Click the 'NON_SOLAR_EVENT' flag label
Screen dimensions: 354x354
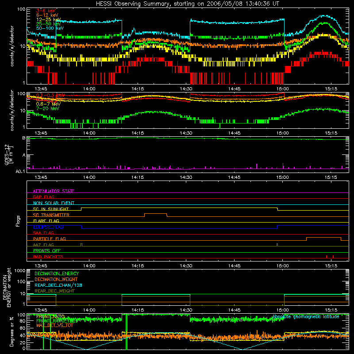tap(54, 203)
